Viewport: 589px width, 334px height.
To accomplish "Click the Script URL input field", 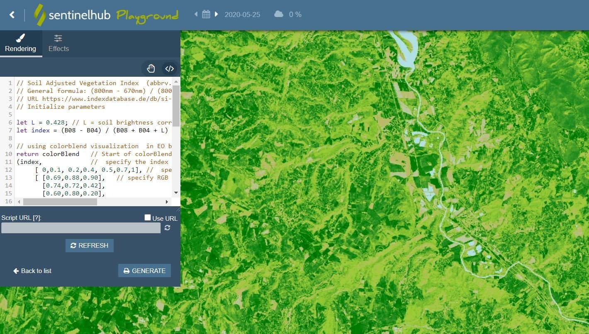I will 81,228.
